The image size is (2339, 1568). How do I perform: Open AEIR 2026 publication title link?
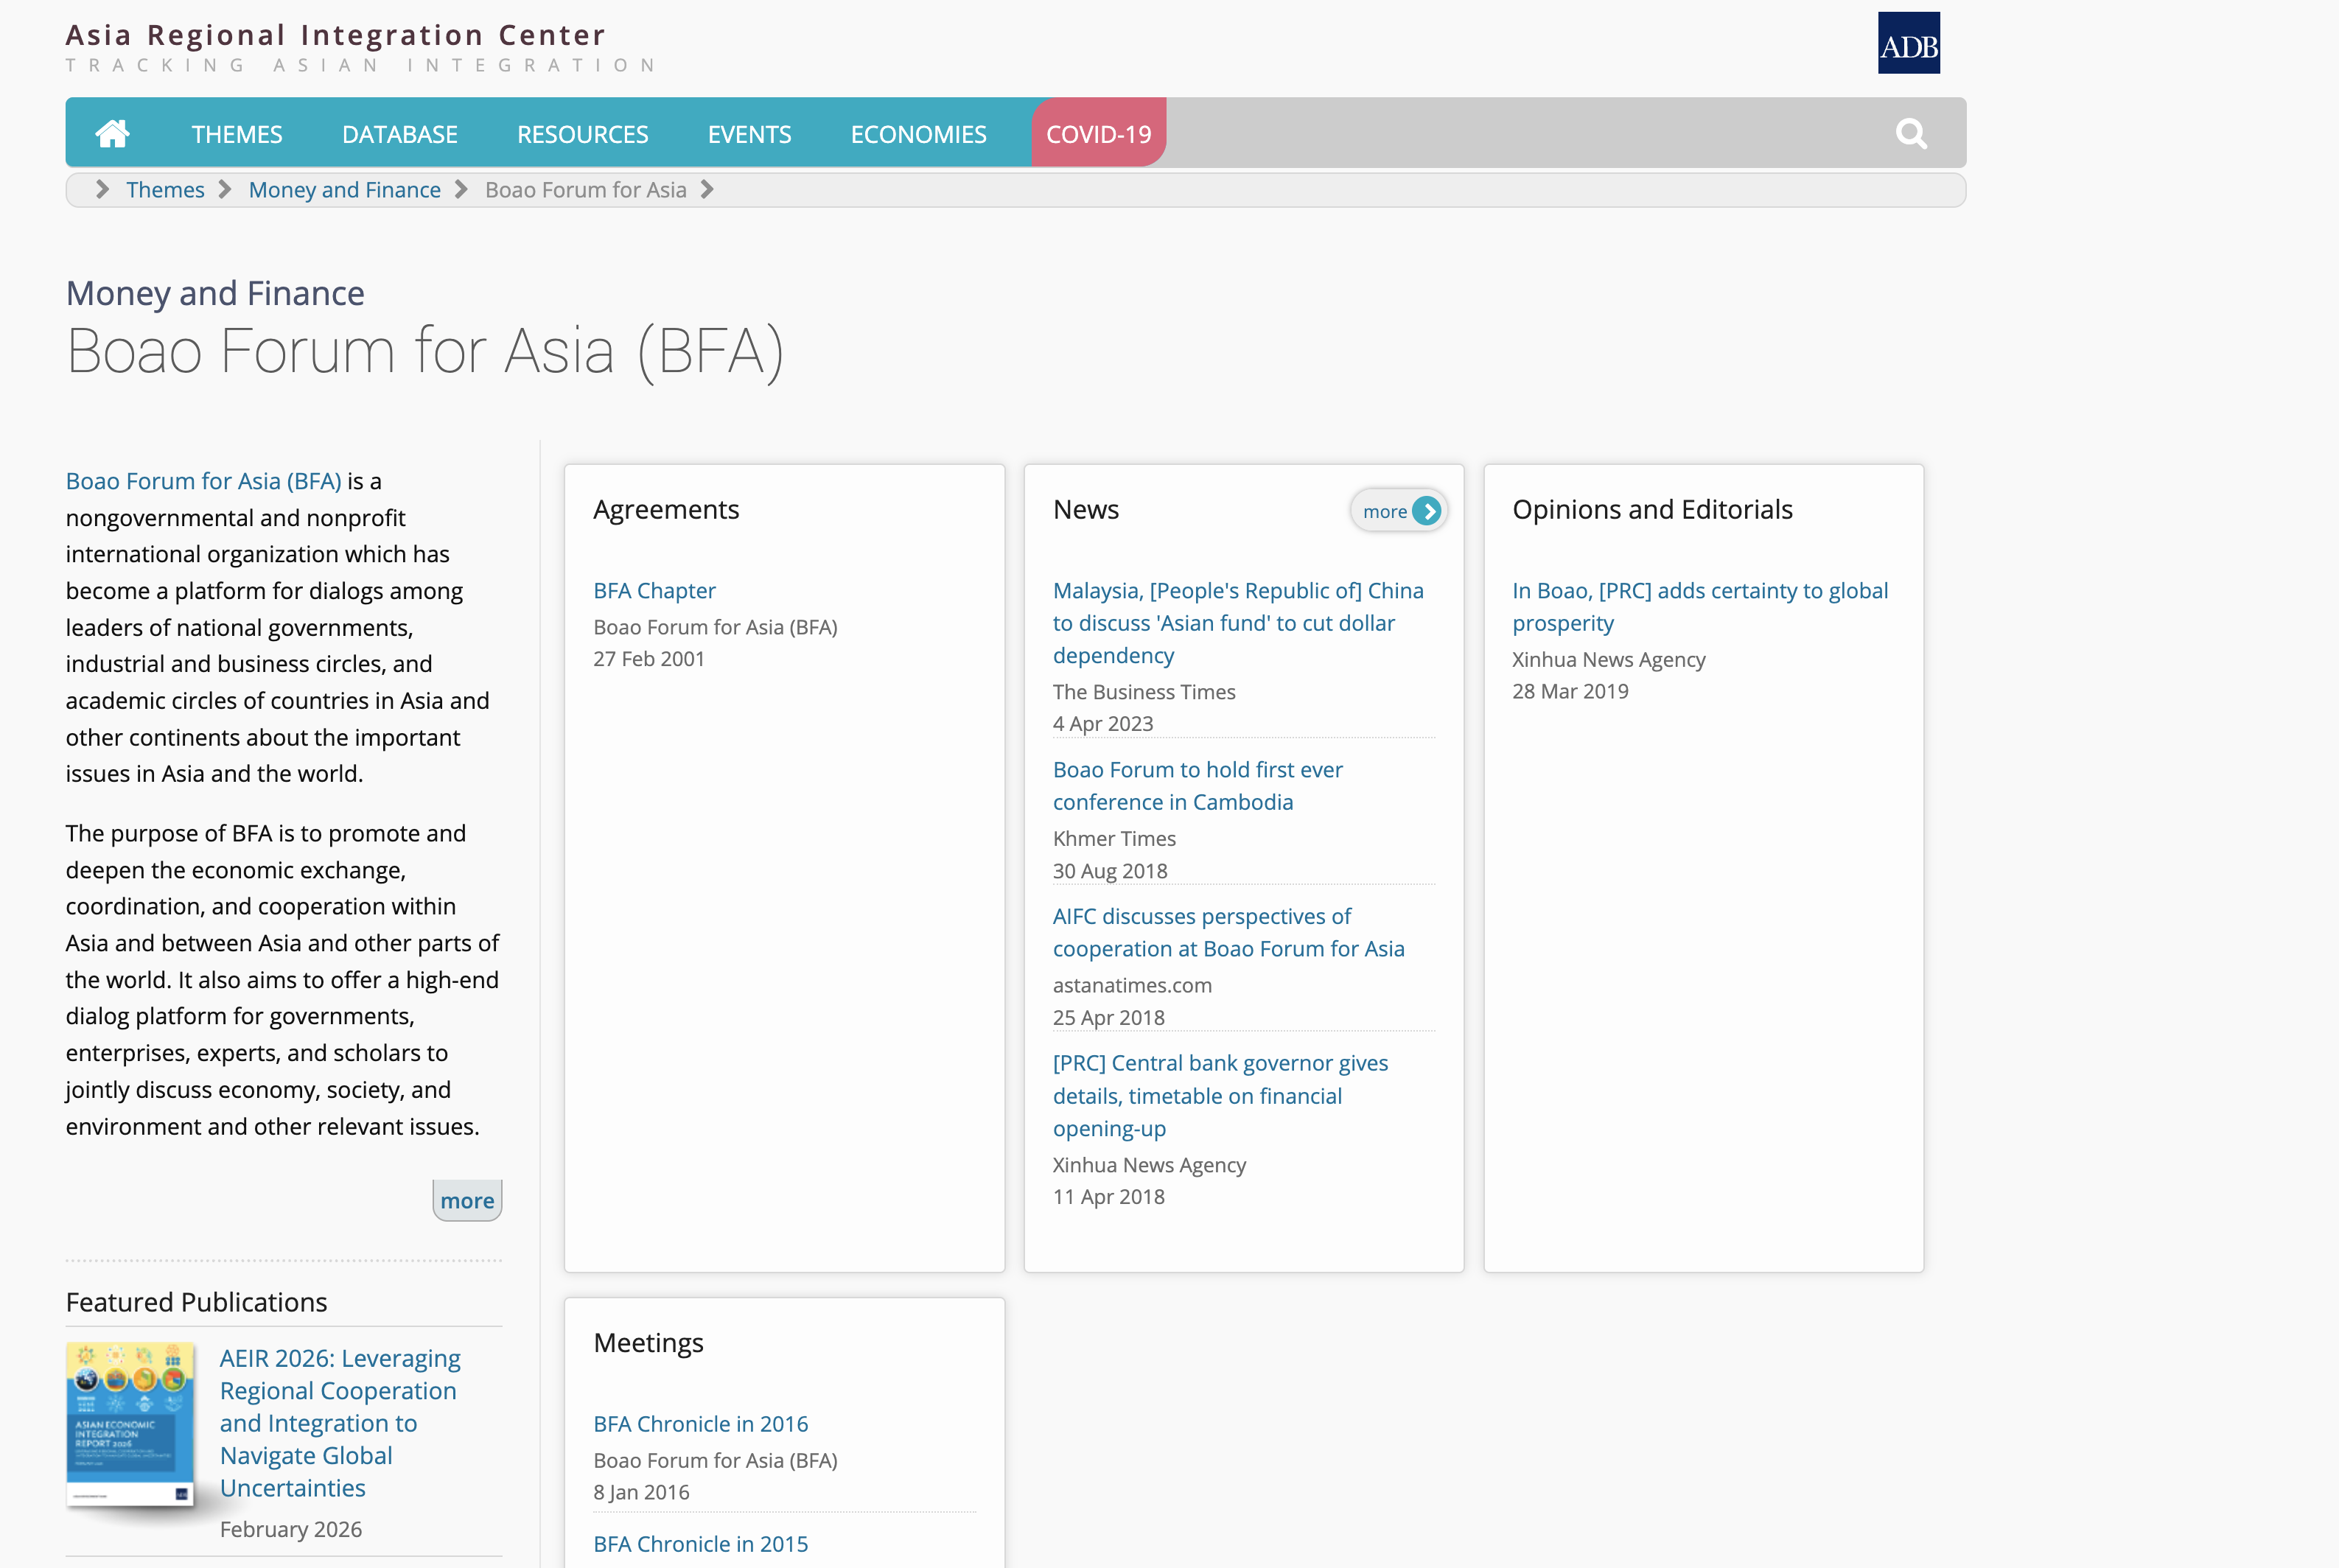click(x=340, y=1423)
